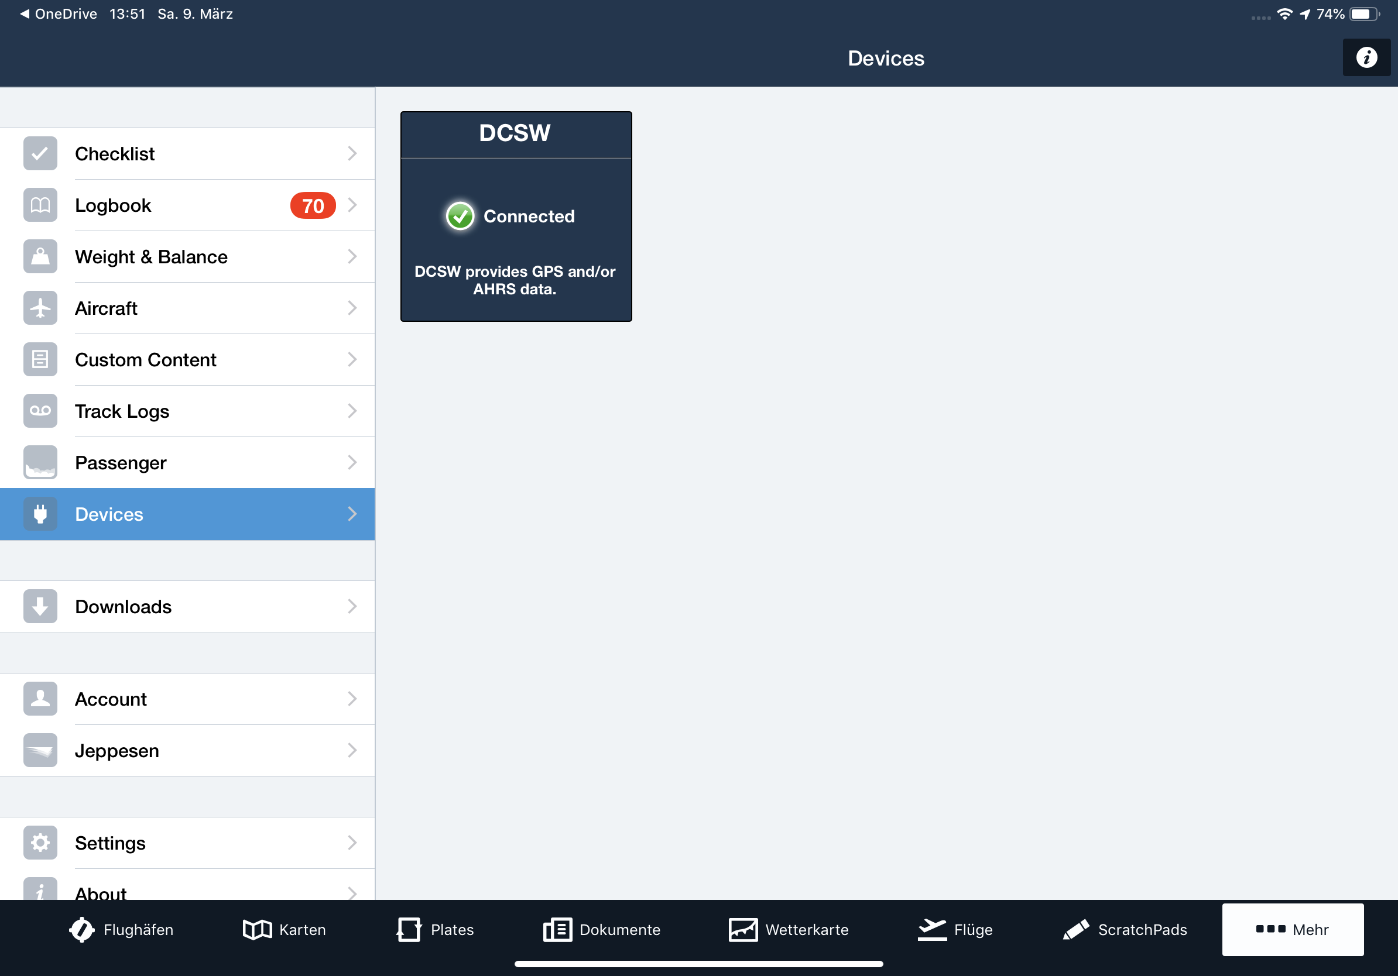The width and height of the screenshot is (1398, 976).
Task: Click the Logbook book icon
Action: click(x=40, y=205)
